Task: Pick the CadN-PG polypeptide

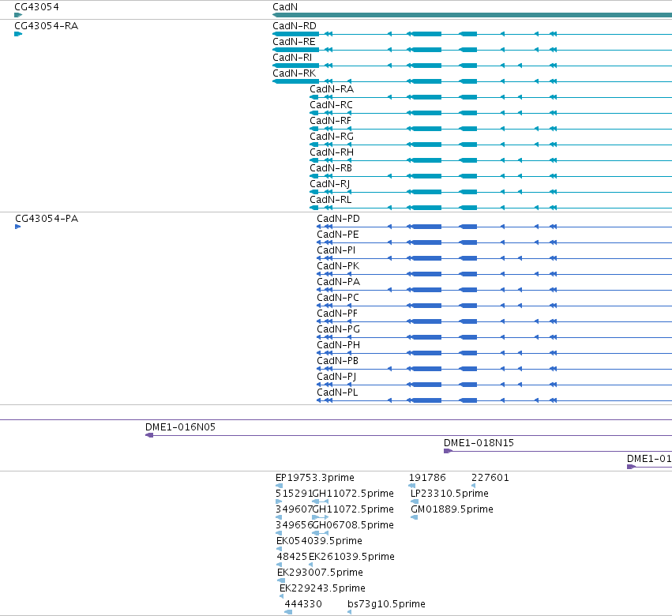Action: pyautogui.click(x=339, y=329)
